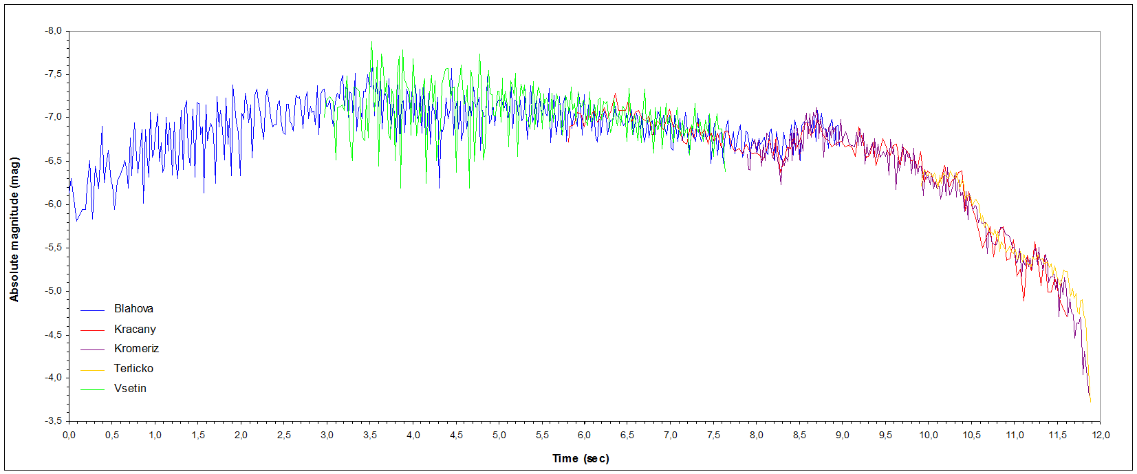The image size is (1137, 474).
Task: Select the purple Kromeriz legend line
Action: pyautogui.click(x=92, y=350)
